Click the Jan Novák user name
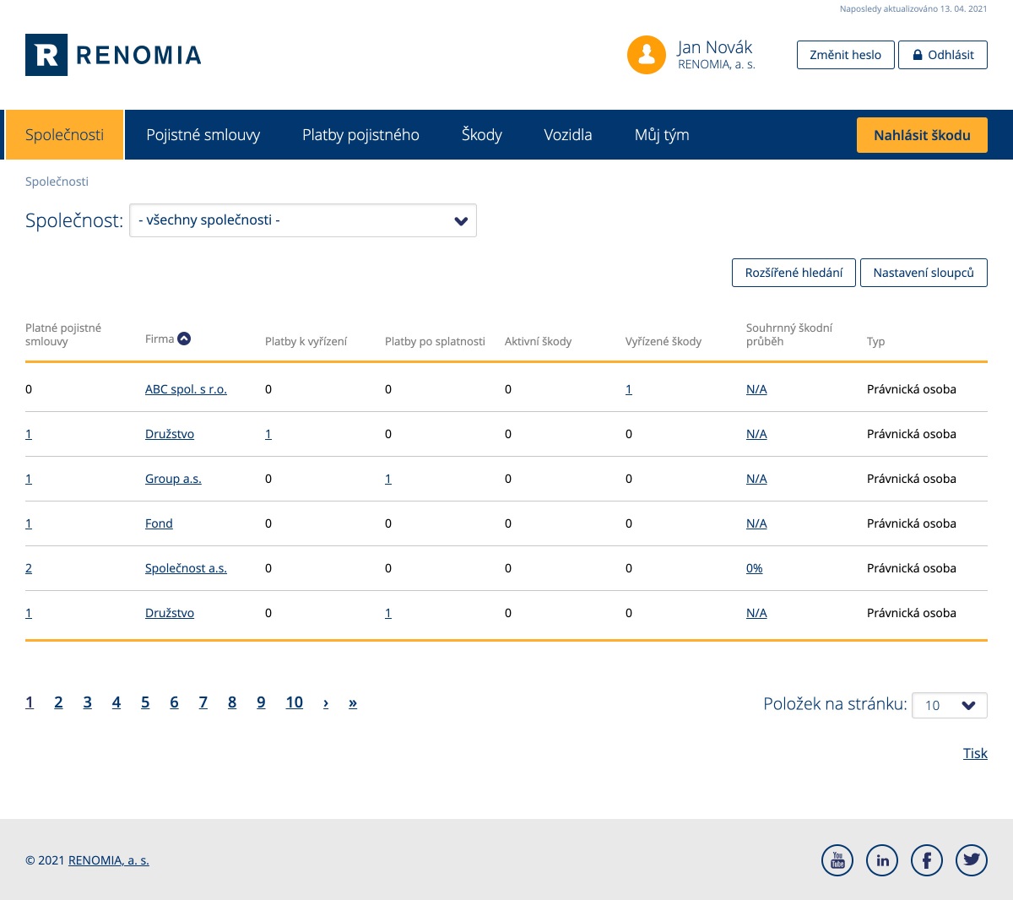1013x900 pixels. point(715,47)
